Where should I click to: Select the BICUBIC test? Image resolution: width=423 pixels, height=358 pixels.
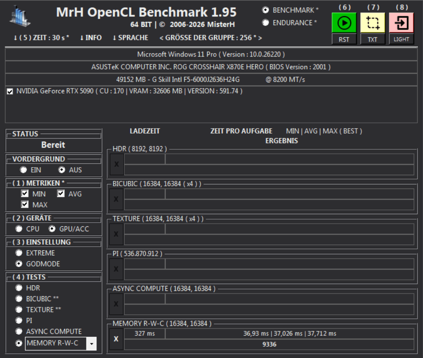pos(19,298)
